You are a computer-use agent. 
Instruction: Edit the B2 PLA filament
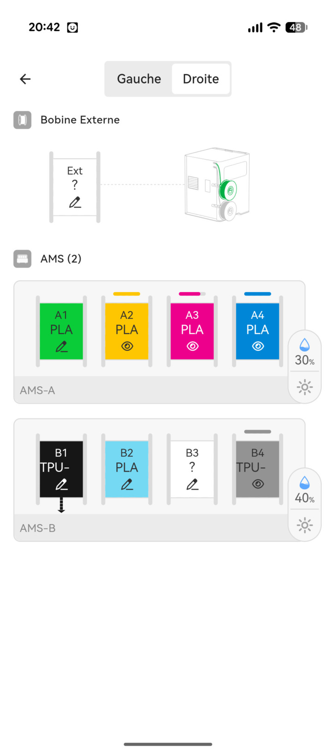point(127,485)
